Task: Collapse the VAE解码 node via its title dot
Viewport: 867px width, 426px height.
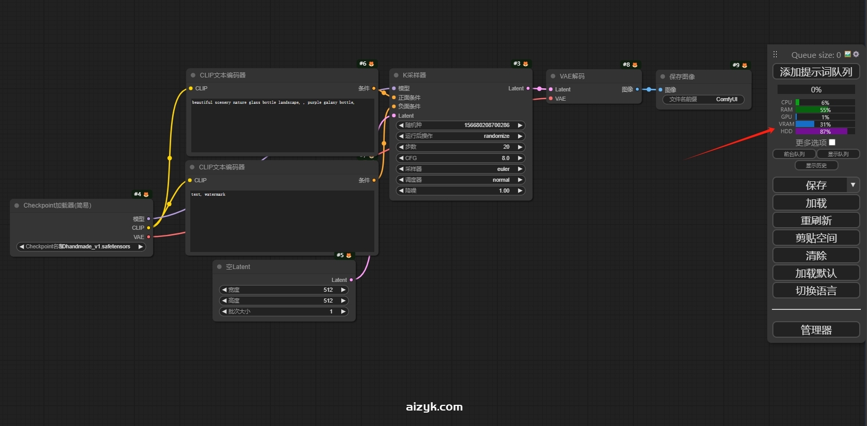Action: coord(553,76)
